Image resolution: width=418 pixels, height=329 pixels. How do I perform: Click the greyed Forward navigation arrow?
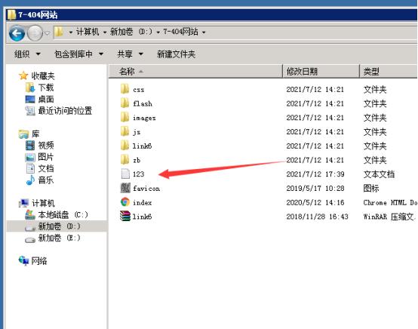[x=35, y=33]
